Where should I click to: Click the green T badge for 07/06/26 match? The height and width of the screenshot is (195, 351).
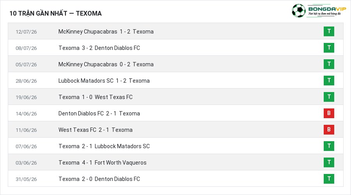[329, 146]
